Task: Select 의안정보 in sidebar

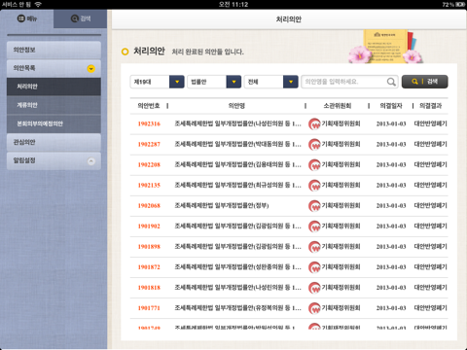Action: click(54, 50)
